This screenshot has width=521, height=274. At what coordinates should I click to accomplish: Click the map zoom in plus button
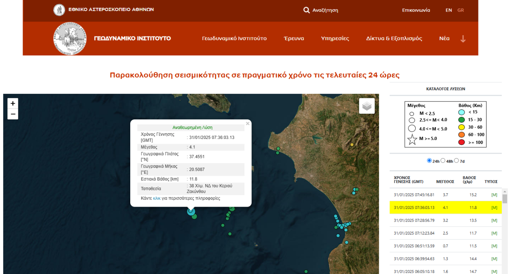13,103
